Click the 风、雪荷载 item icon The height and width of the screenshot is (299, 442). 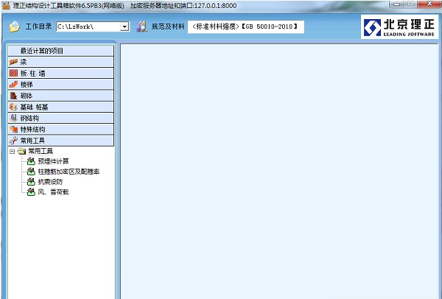[31, 192]
